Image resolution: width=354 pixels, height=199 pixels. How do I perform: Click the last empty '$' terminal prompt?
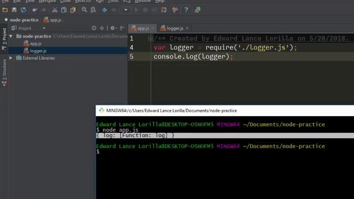[98, 151]
